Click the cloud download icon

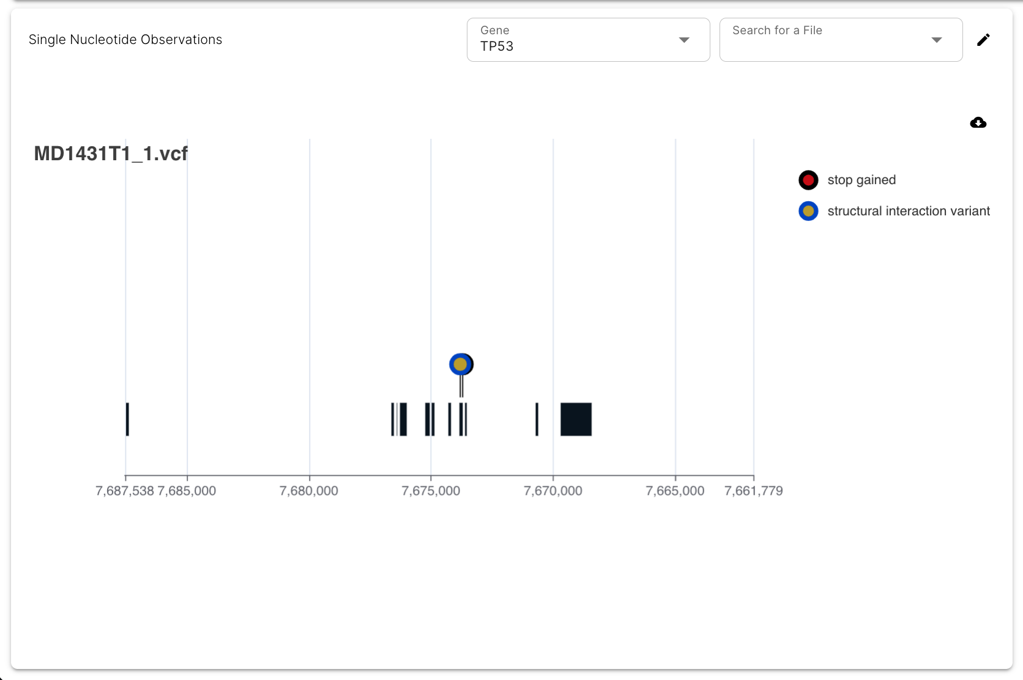click(978, 123)
